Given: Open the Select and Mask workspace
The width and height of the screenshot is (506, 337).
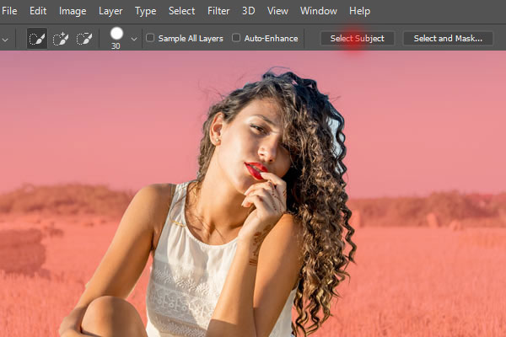Looking at the screenshot, I should (x=448, y=39).
